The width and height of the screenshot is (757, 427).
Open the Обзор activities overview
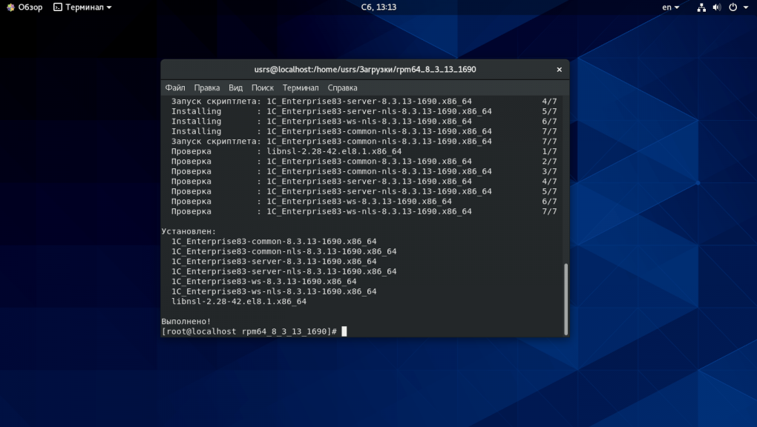(24, 7)
